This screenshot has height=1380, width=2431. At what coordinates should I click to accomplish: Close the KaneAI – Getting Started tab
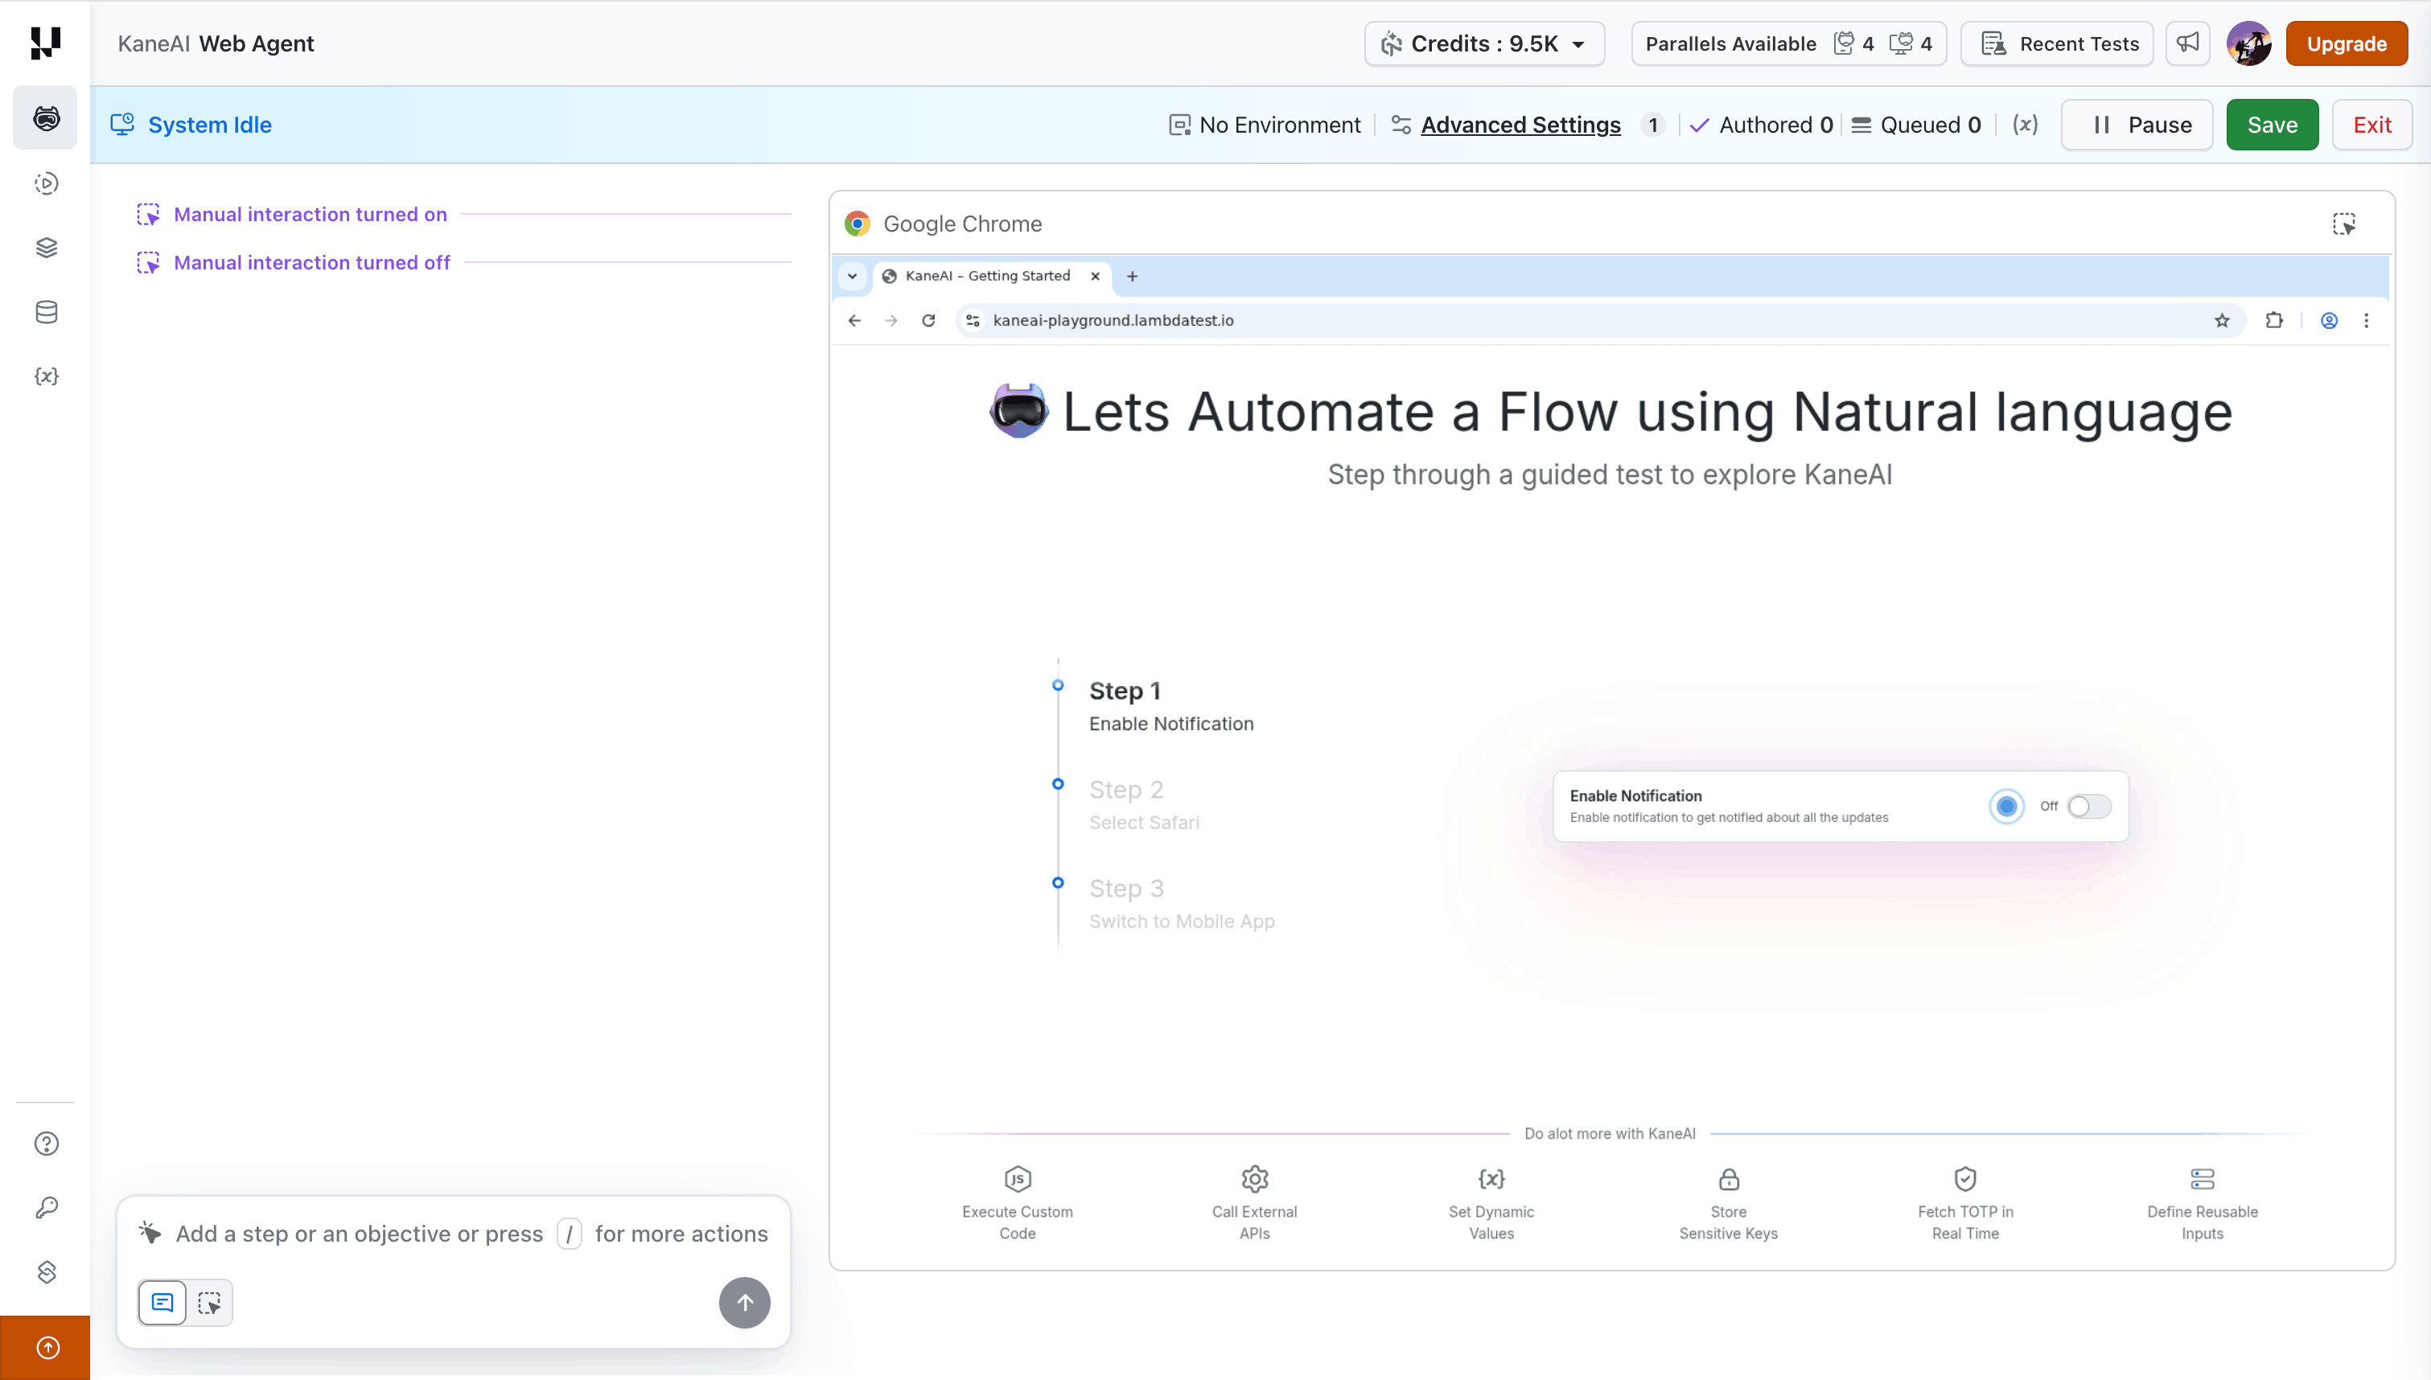1095,276
